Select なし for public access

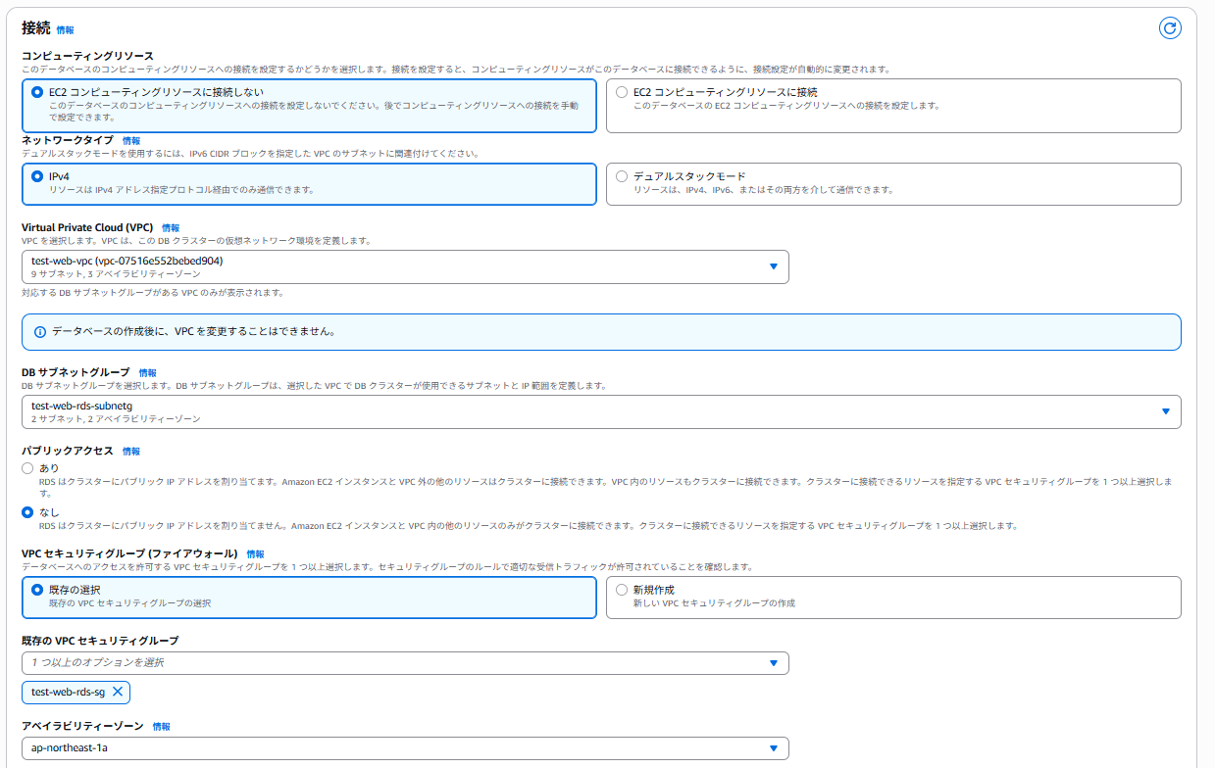(x=27, y=512)
